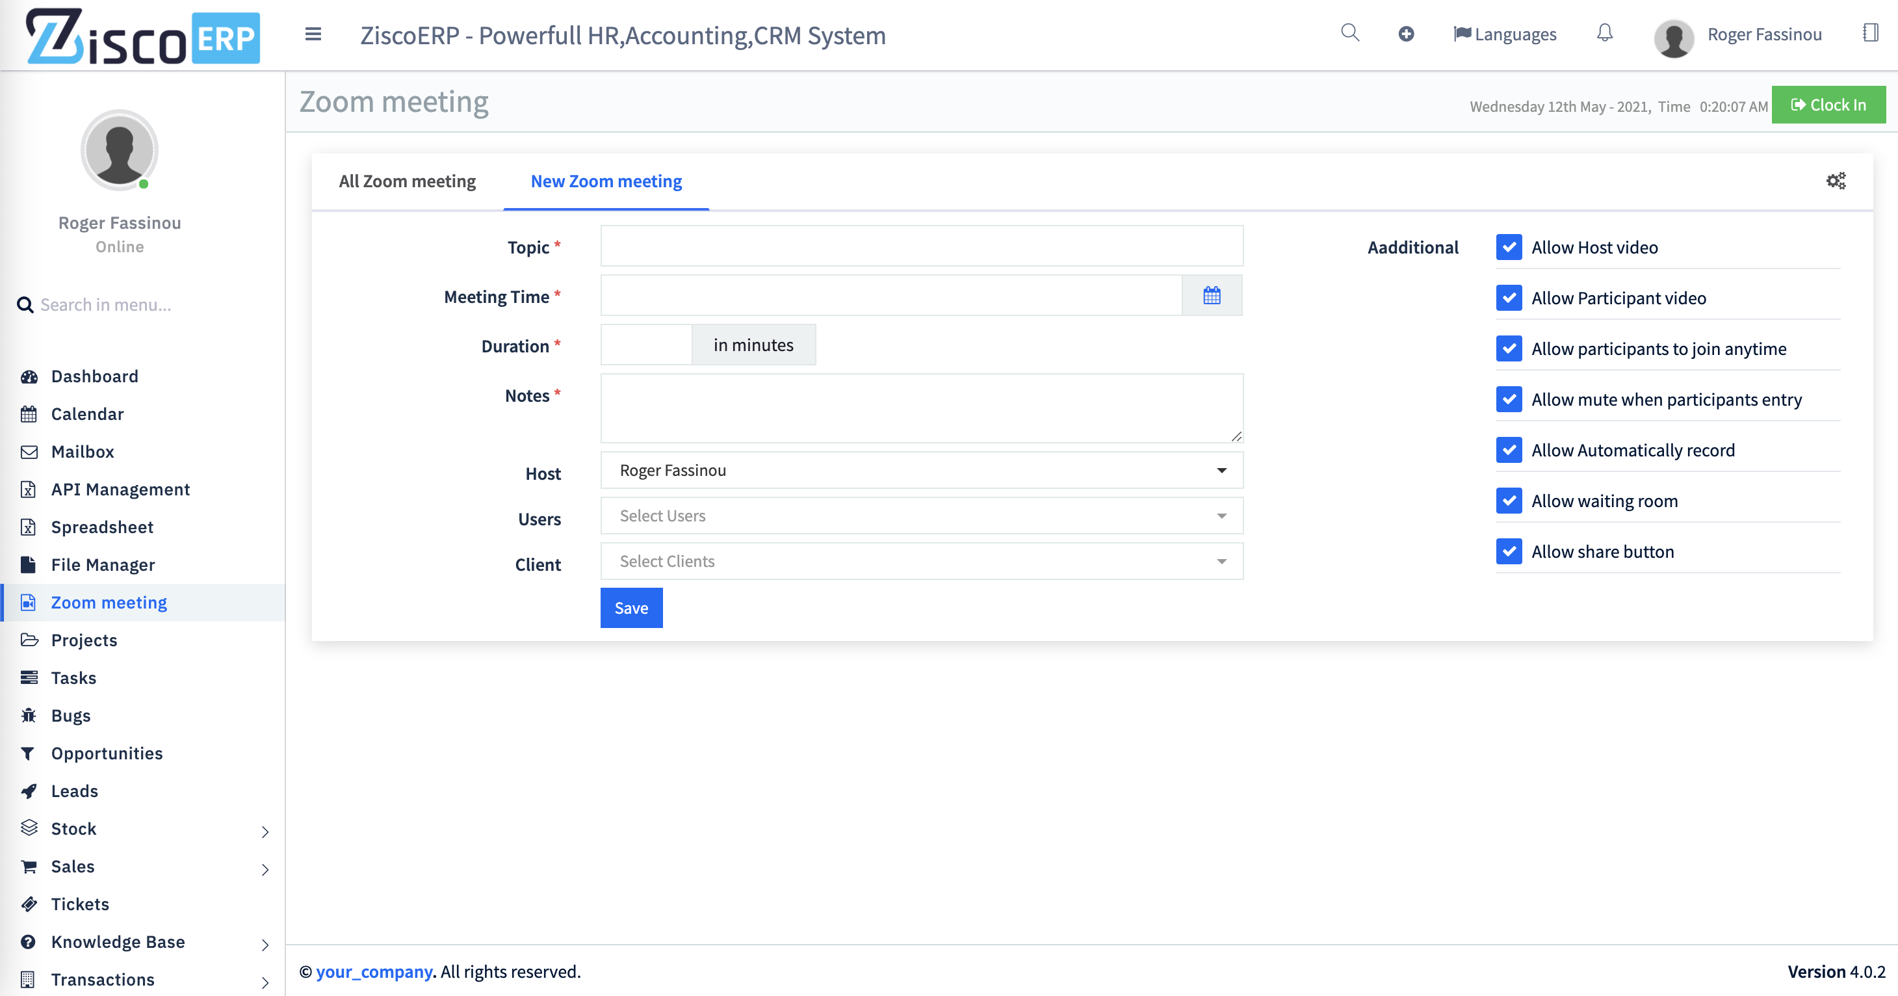The height and width of the screenshot is (996, 1898).
Task: Uncheck Allow Participant video
Action: click(1509, 298)
